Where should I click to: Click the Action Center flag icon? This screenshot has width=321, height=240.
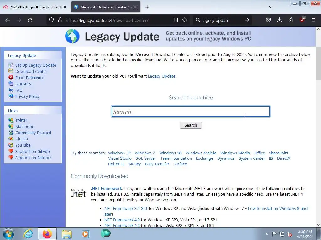pos(274,234)
